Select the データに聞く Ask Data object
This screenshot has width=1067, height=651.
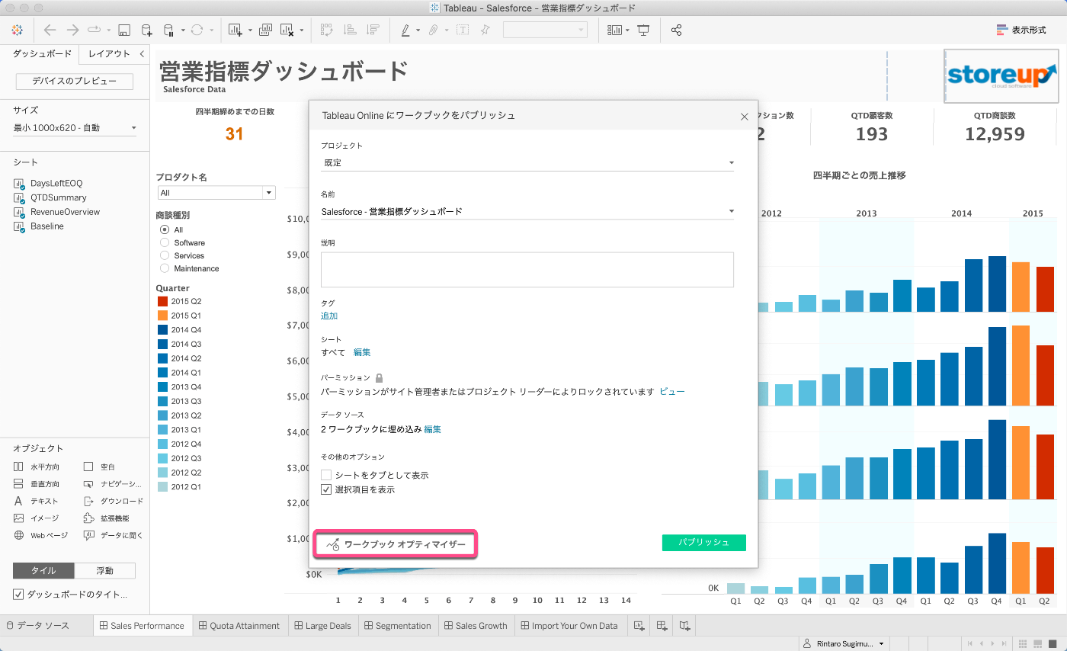pyautogui.click(x=113, y=535)
